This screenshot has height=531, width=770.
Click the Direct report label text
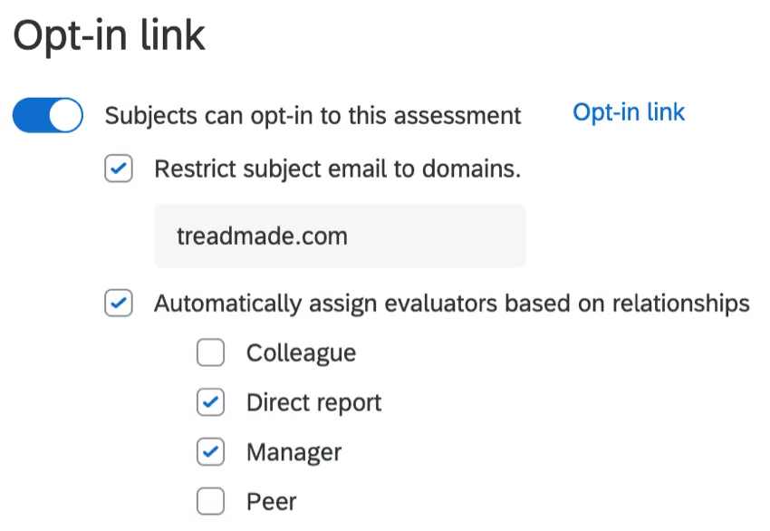[313, 402]
